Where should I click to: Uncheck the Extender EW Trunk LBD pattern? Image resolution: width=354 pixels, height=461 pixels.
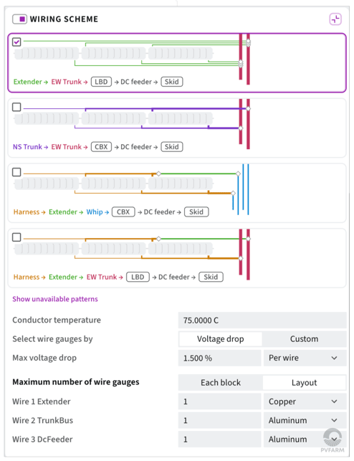(16, 42)
